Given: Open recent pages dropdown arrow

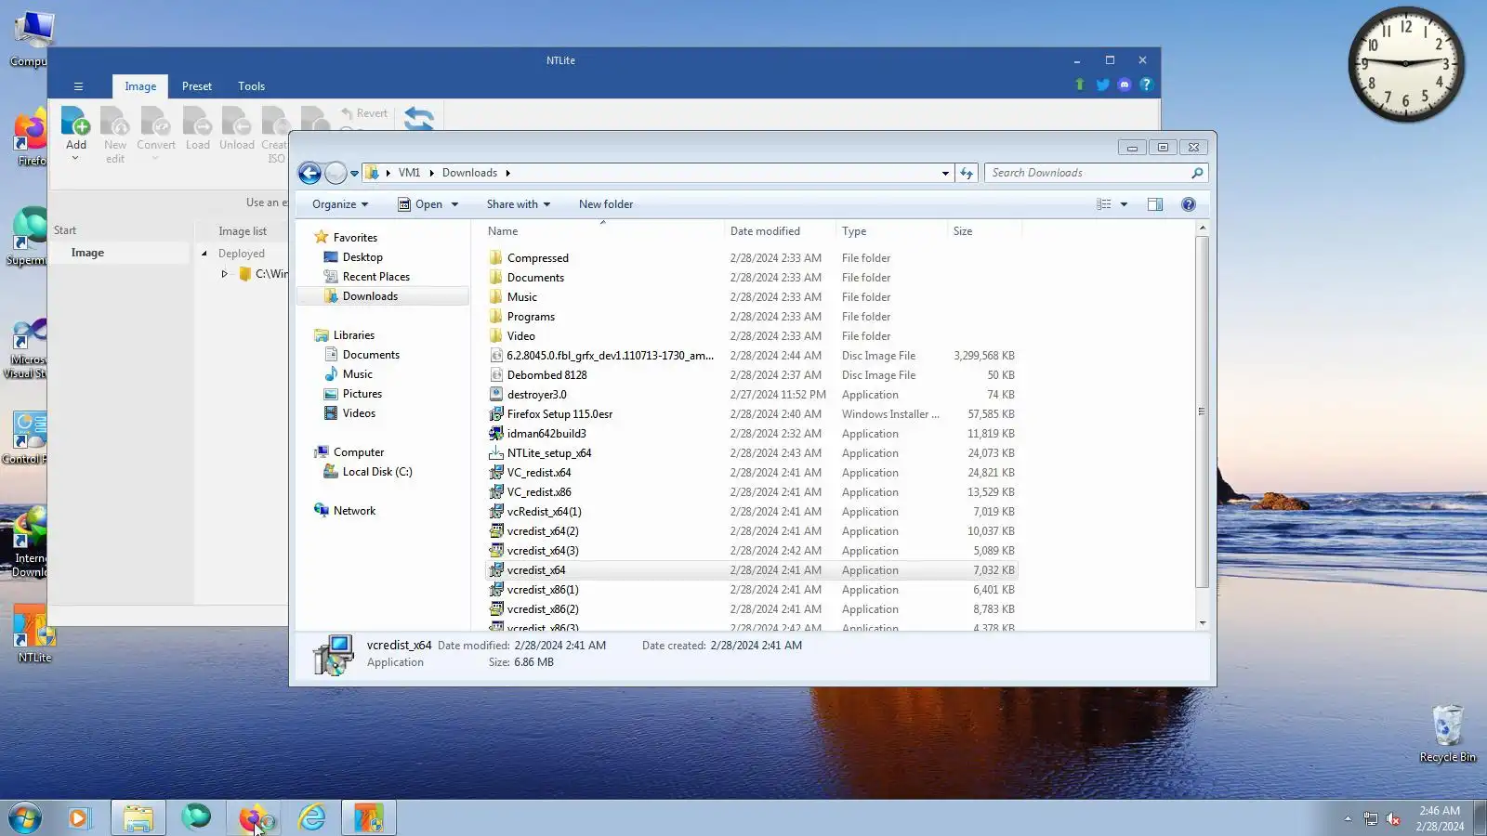Looking at the screenshot, I should pos(354,173).
